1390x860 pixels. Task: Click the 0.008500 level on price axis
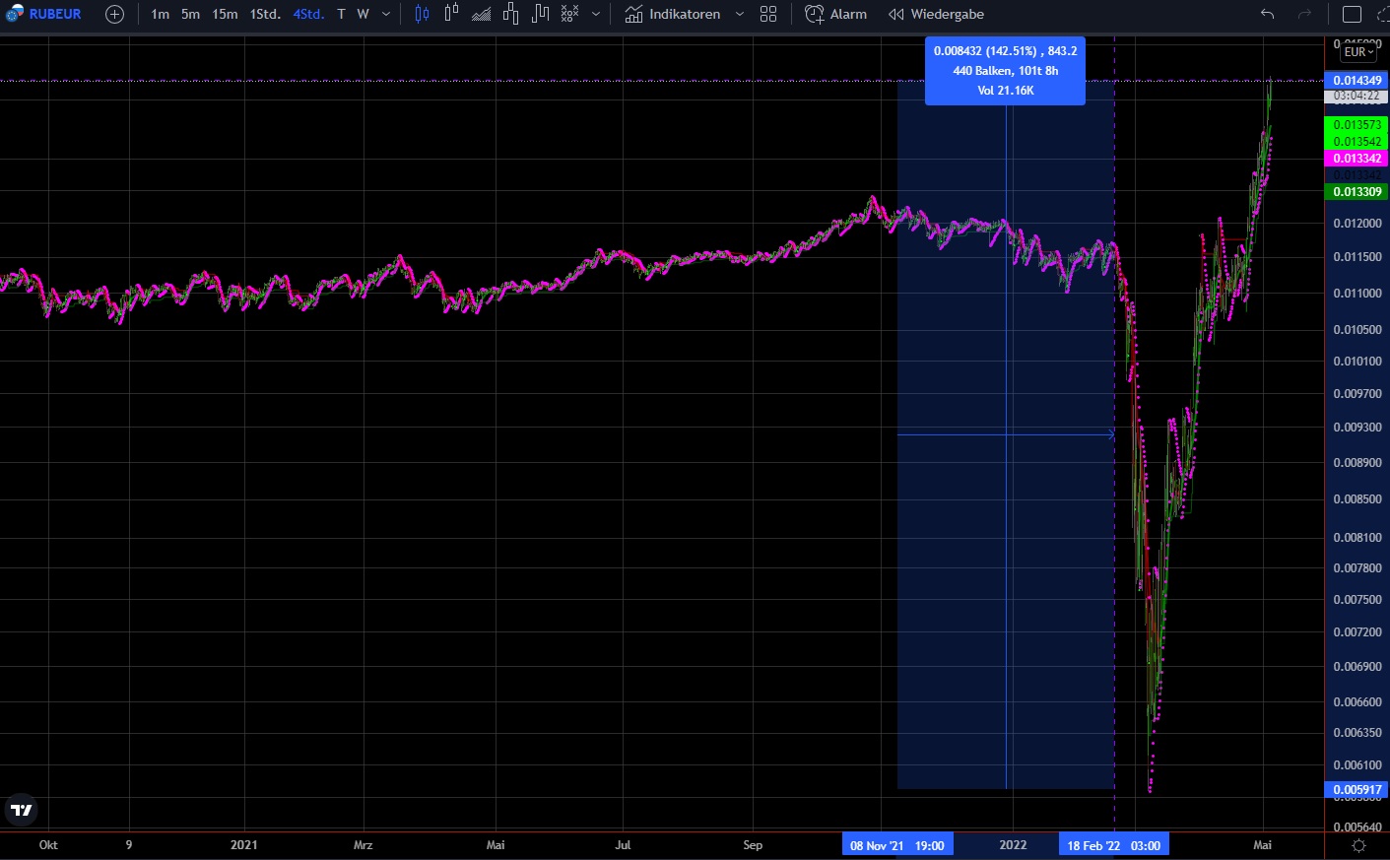point(1357,499)
